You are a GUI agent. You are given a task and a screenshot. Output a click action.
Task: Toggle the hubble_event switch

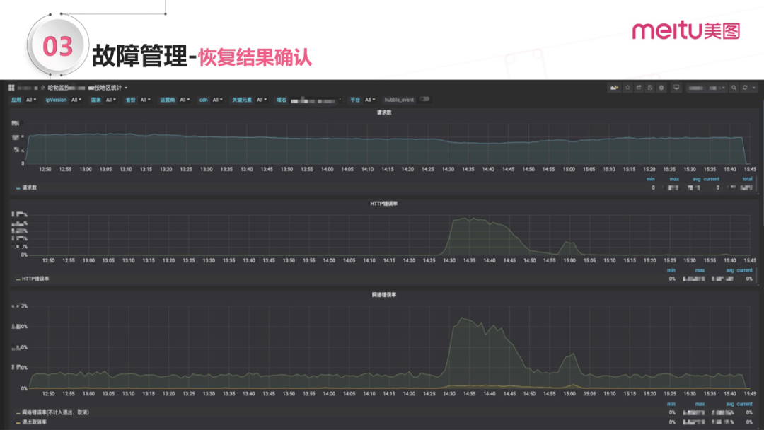[x=425, y=99]
